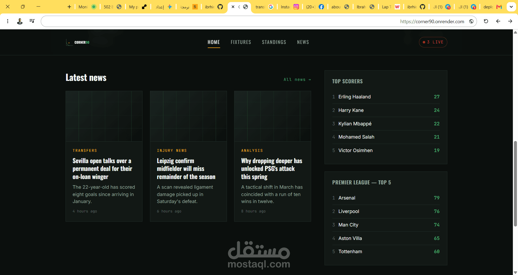Select Mohamed Salah in top scorers
Image resolution: width=518 pixels, height=275 pixels.
point(386,137)
